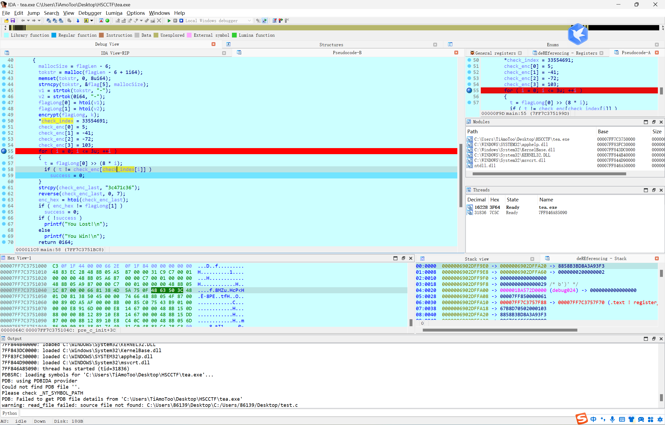This screenshot has height=425, width=665.
Task: Click the Lumina function green swatch
Action: click(234, 35)
